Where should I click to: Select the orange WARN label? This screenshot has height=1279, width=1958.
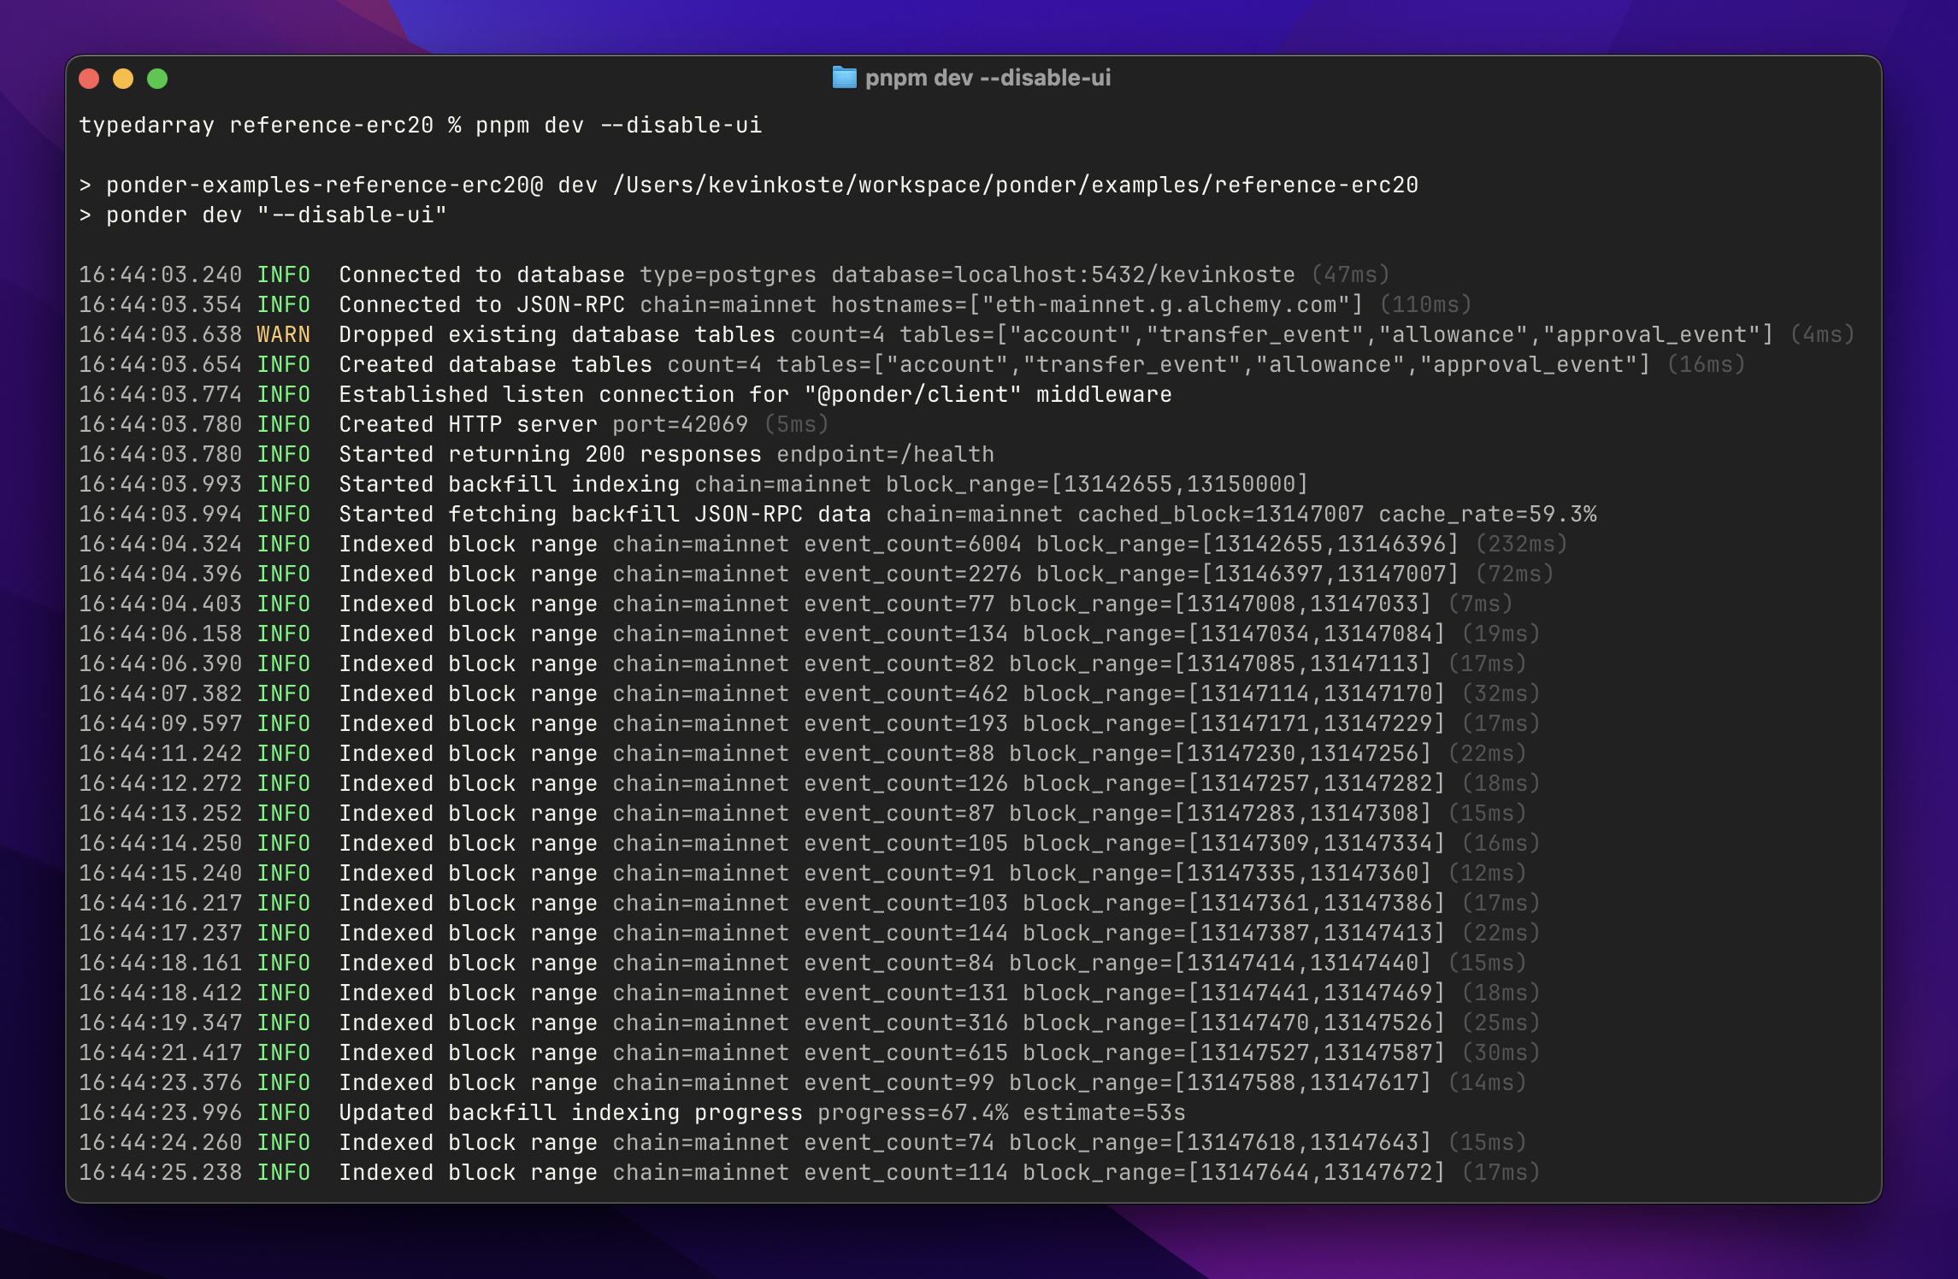283,334
